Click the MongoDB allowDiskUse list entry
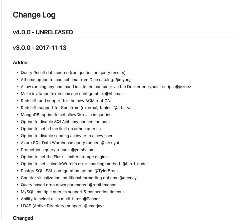Image resolution: width=248 pixels, height=221 pixels. (67, 115)
